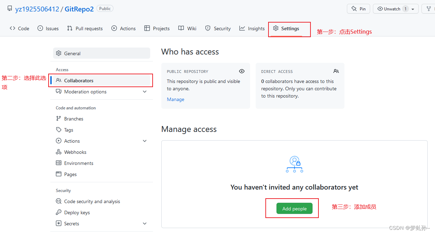
Task: Click the chevron next to sidebar Actions
Action: click(145, 141)
